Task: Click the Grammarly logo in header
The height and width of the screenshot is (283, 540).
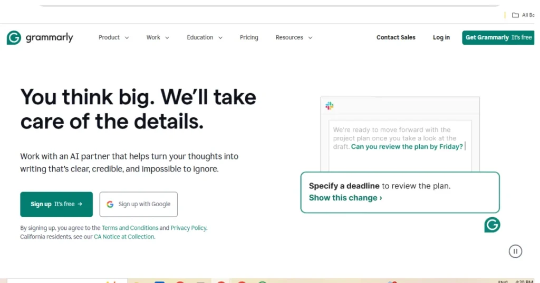Action: 40,37
